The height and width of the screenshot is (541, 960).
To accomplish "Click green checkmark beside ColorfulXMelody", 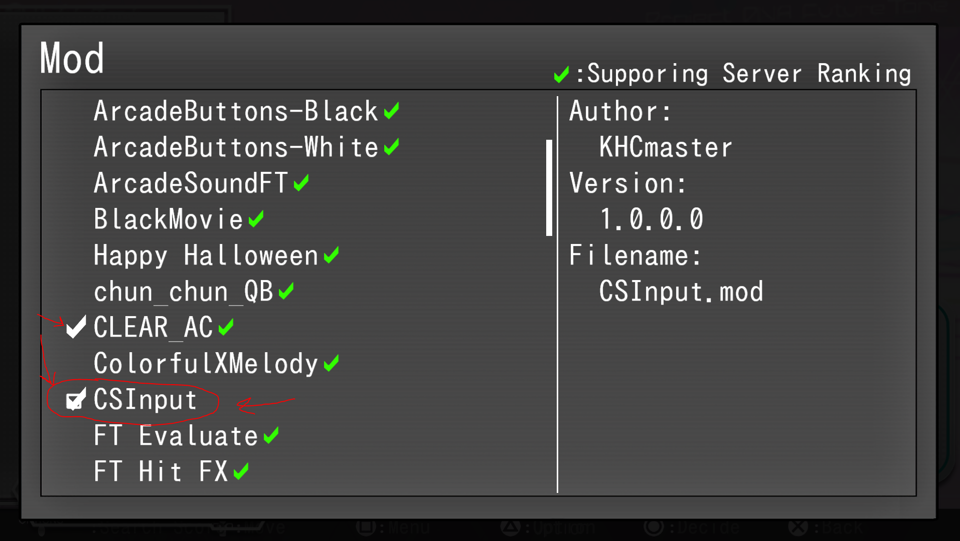I will coord(331,363).
